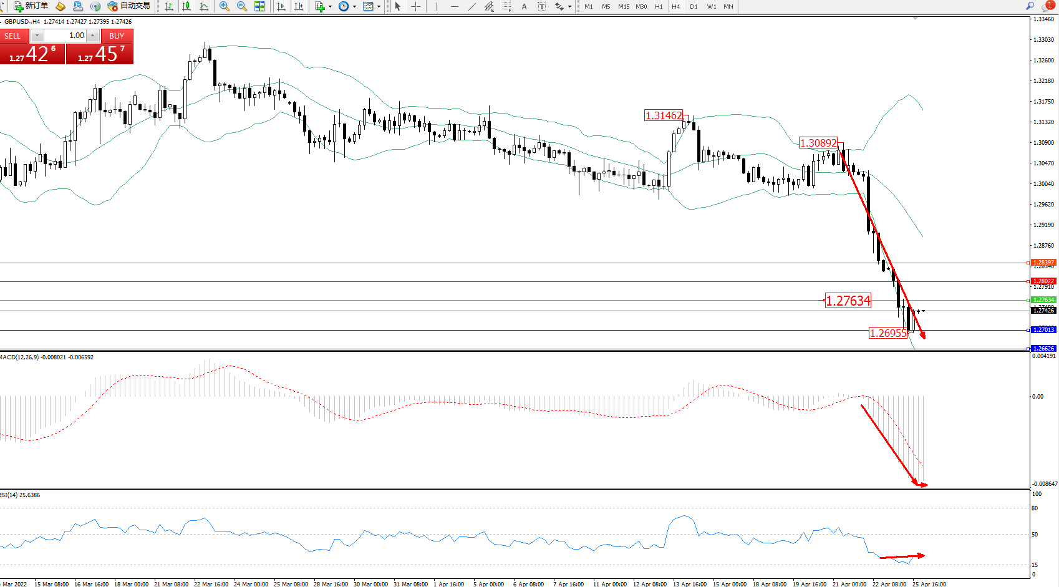Expand the indicators list dropdown
The height and width of the screenshot is (587, 1059).
click(330, 7)
